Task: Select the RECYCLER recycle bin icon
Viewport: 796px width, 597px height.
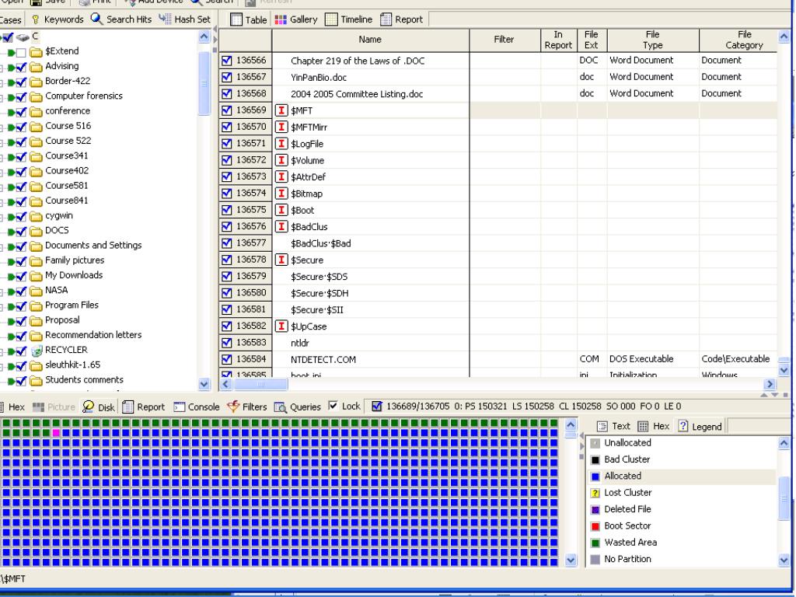Action: pyautogui.click(x=36, y=351)
